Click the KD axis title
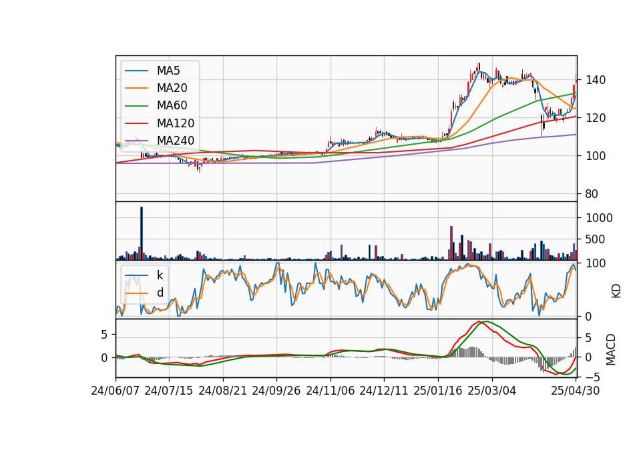This screenshot has width=641, height=460. (616, 291)
